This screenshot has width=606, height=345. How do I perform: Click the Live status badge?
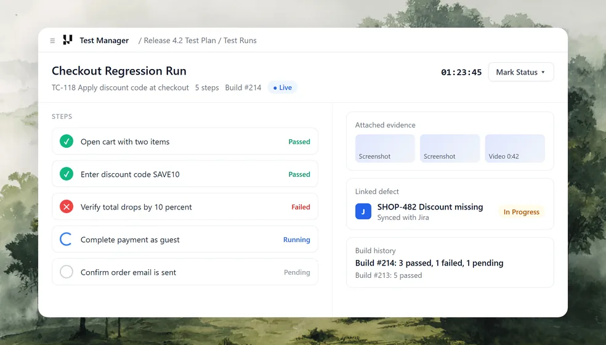pyautogui.click(x=283, y=87)
